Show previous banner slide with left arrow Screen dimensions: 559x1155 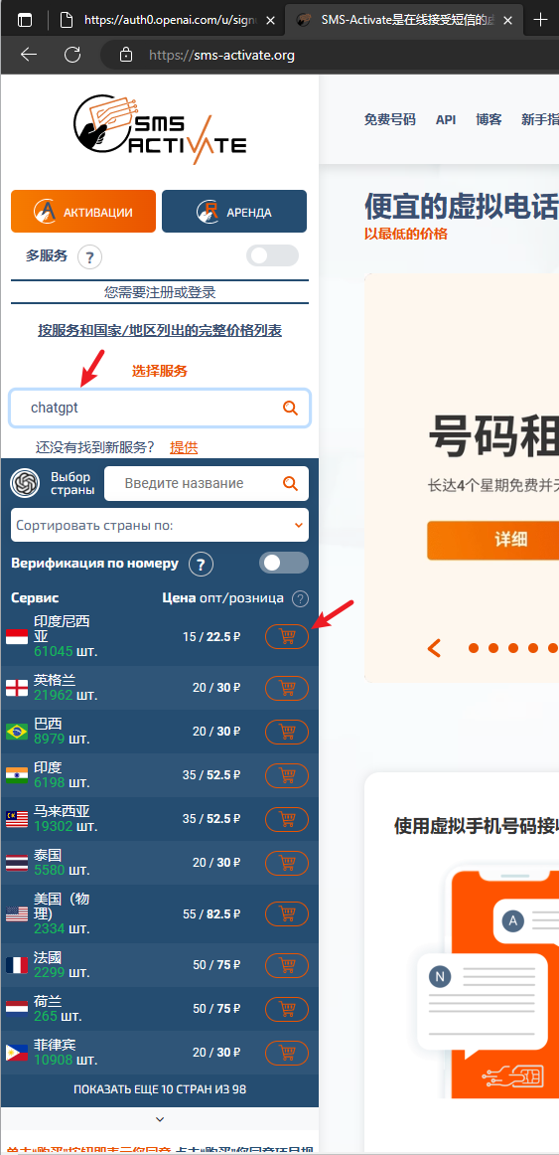click(434, 648)
